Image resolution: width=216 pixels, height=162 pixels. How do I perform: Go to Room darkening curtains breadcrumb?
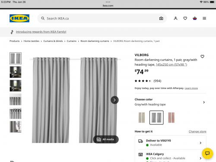(x=95, y=41)
